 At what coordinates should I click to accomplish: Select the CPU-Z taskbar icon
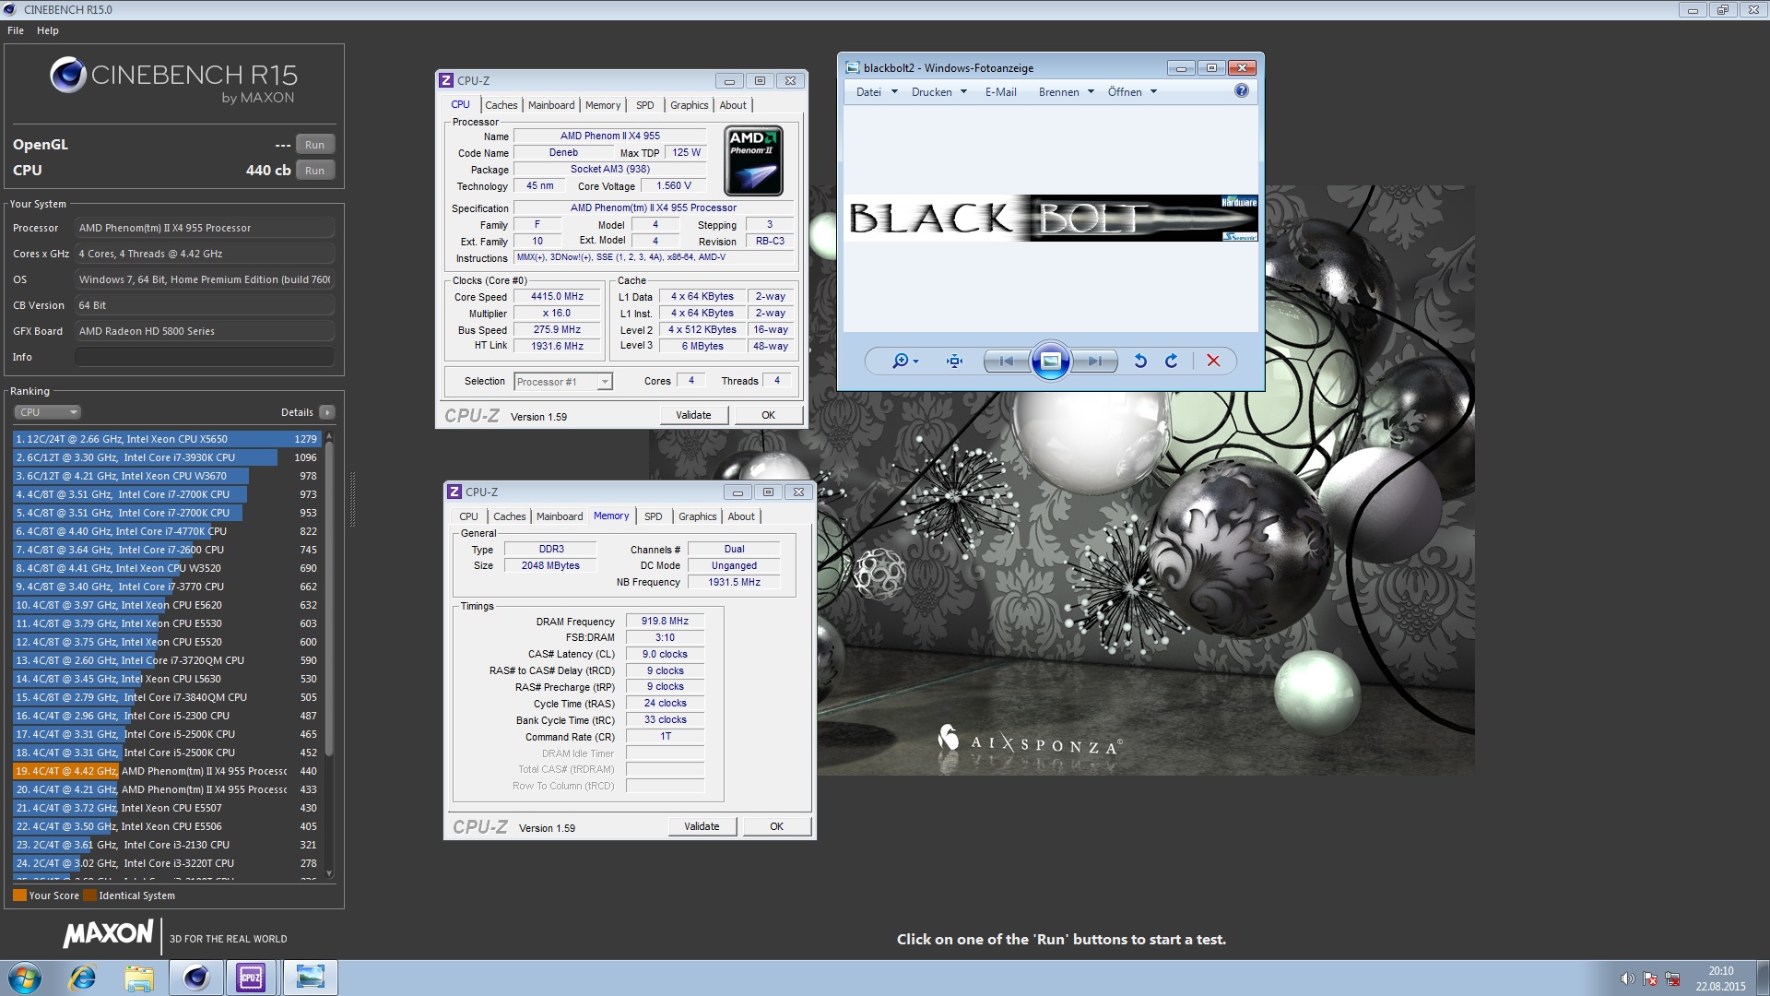click(x=252, y=978)
